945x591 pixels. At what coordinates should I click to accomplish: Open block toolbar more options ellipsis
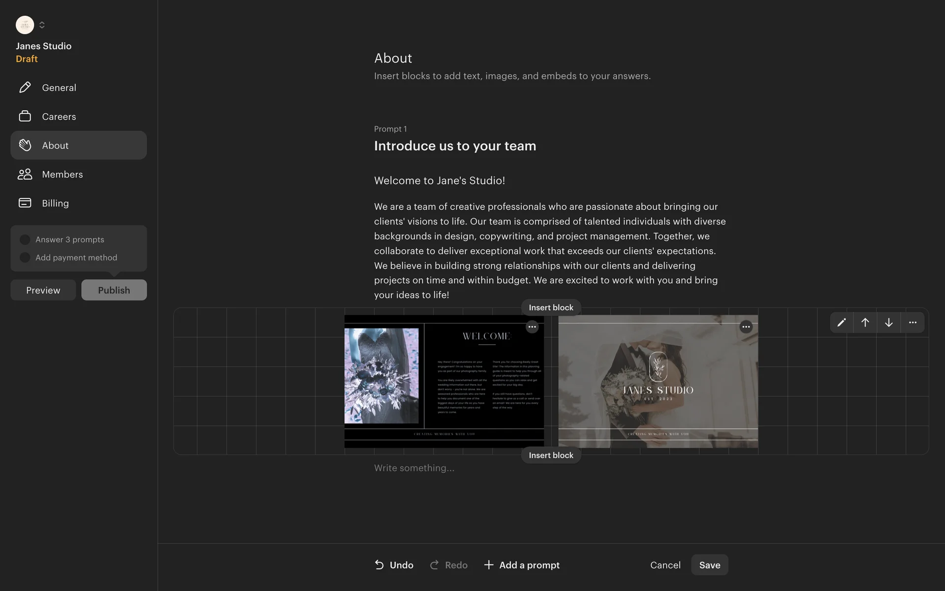tap(913, 323)
